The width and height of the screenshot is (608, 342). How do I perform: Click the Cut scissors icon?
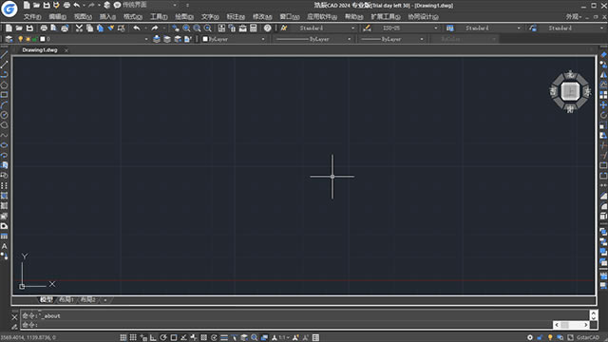[x=79, y=28]
